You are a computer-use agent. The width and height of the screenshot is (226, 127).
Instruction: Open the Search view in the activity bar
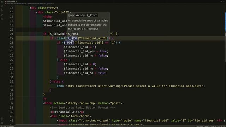(x=2, y=6)
